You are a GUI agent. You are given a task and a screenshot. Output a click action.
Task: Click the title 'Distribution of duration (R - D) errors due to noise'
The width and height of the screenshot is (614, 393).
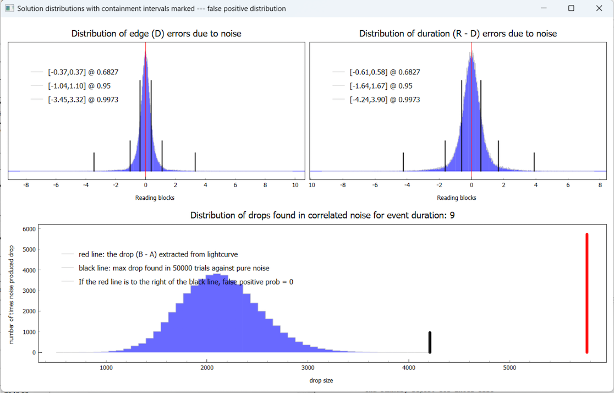coord(458,34)
